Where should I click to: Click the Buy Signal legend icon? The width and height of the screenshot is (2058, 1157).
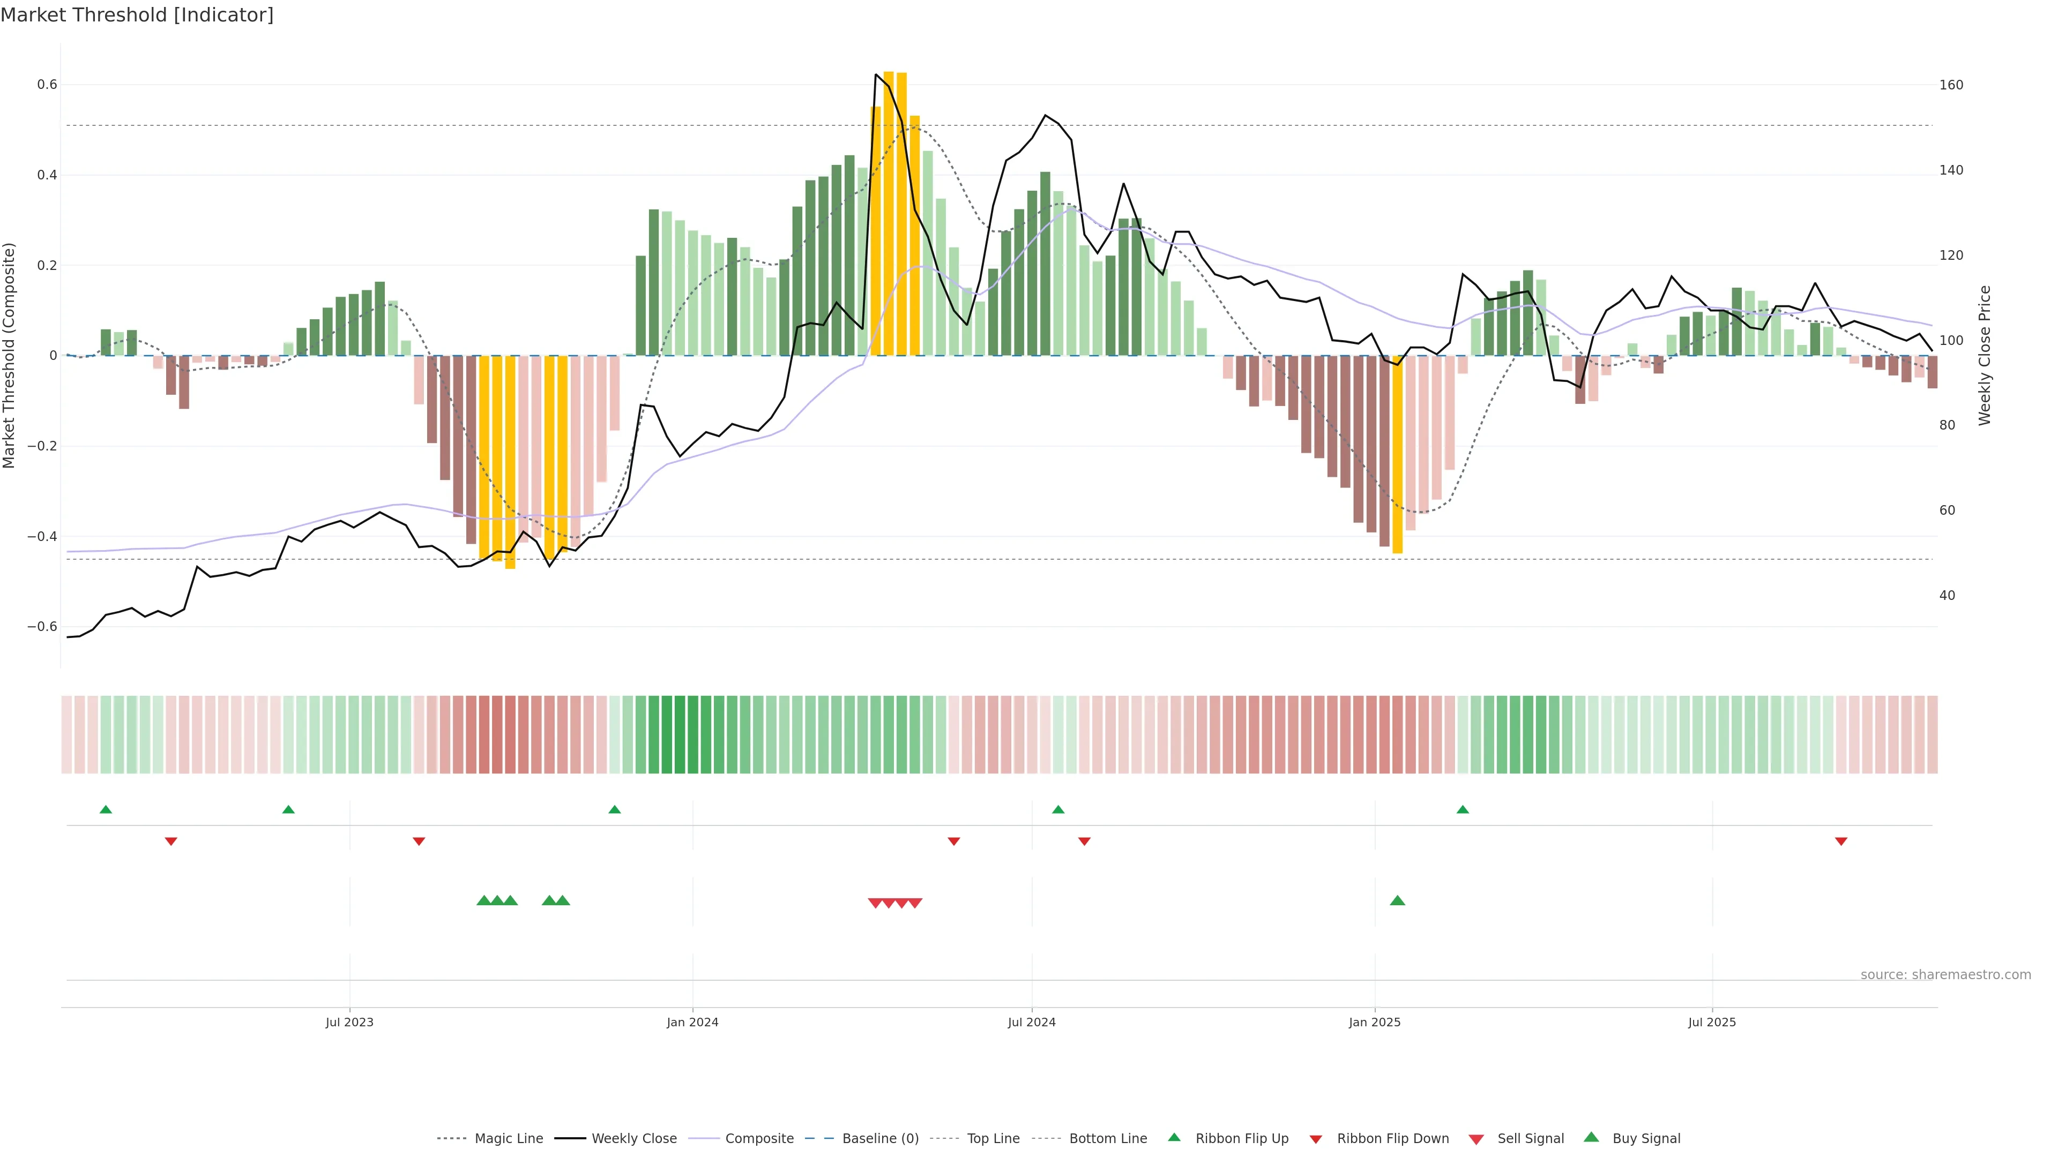1591,1137
